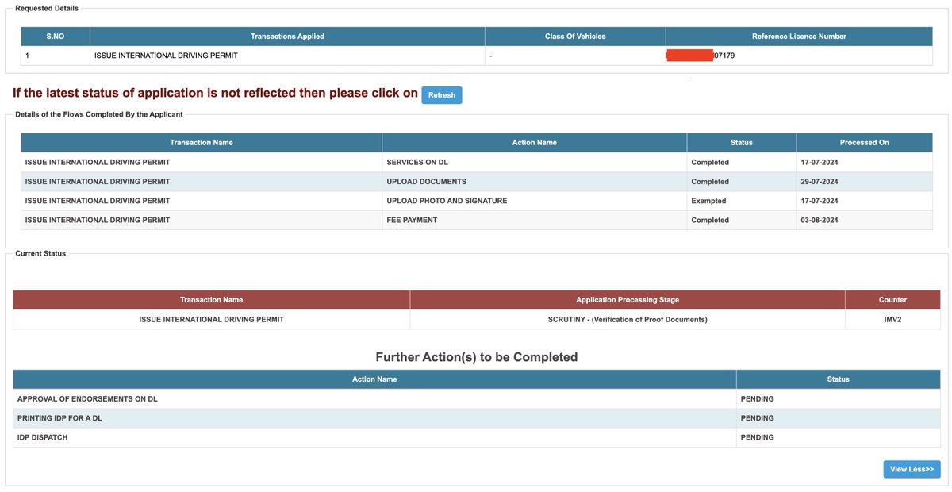Click PRINTING IDP FOR A DL row
This screenshot has width=952, height=492.
(x=476, y=418)
